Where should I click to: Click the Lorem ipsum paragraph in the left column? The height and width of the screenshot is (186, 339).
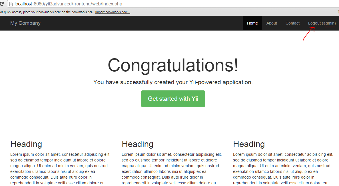60,169
